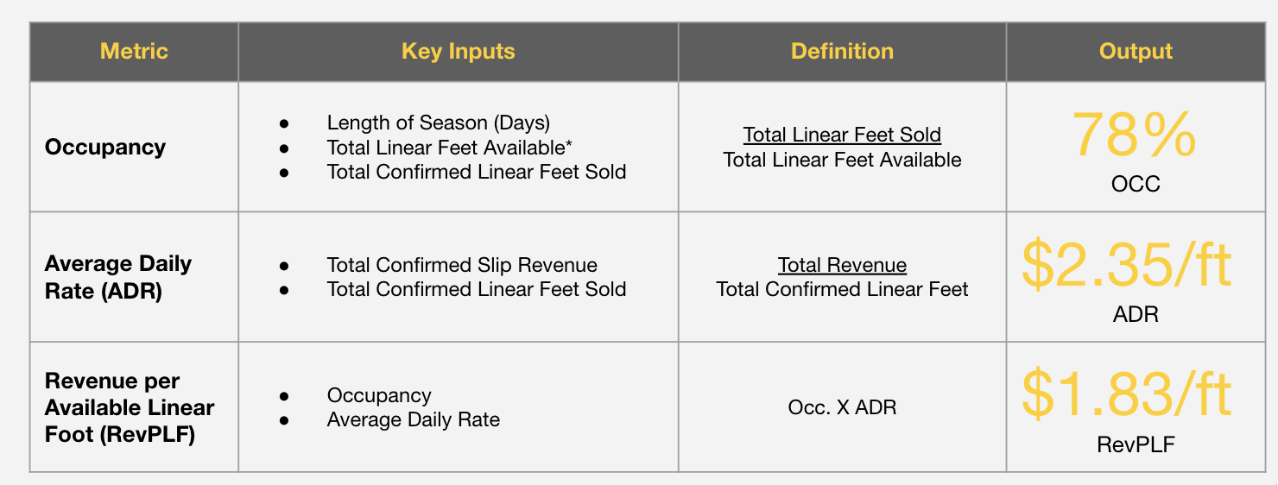Select the Occ. X ADR definition
Image resolution: width=1278 pixels, height=485 pixels.
(x=842, y=407)
